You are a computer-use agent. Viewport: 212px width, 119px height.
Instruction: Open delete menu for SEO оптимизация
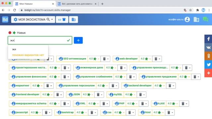click(105, 59)
